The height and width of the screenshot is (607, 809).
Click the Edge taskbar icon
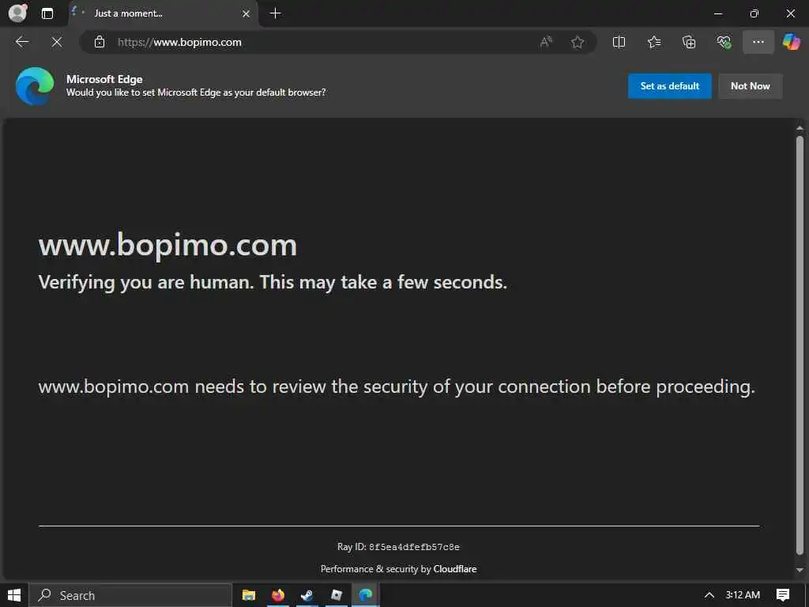tap(365, 595)
